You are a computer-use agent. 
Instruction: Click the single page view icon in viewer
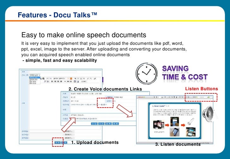click(186, 97)
